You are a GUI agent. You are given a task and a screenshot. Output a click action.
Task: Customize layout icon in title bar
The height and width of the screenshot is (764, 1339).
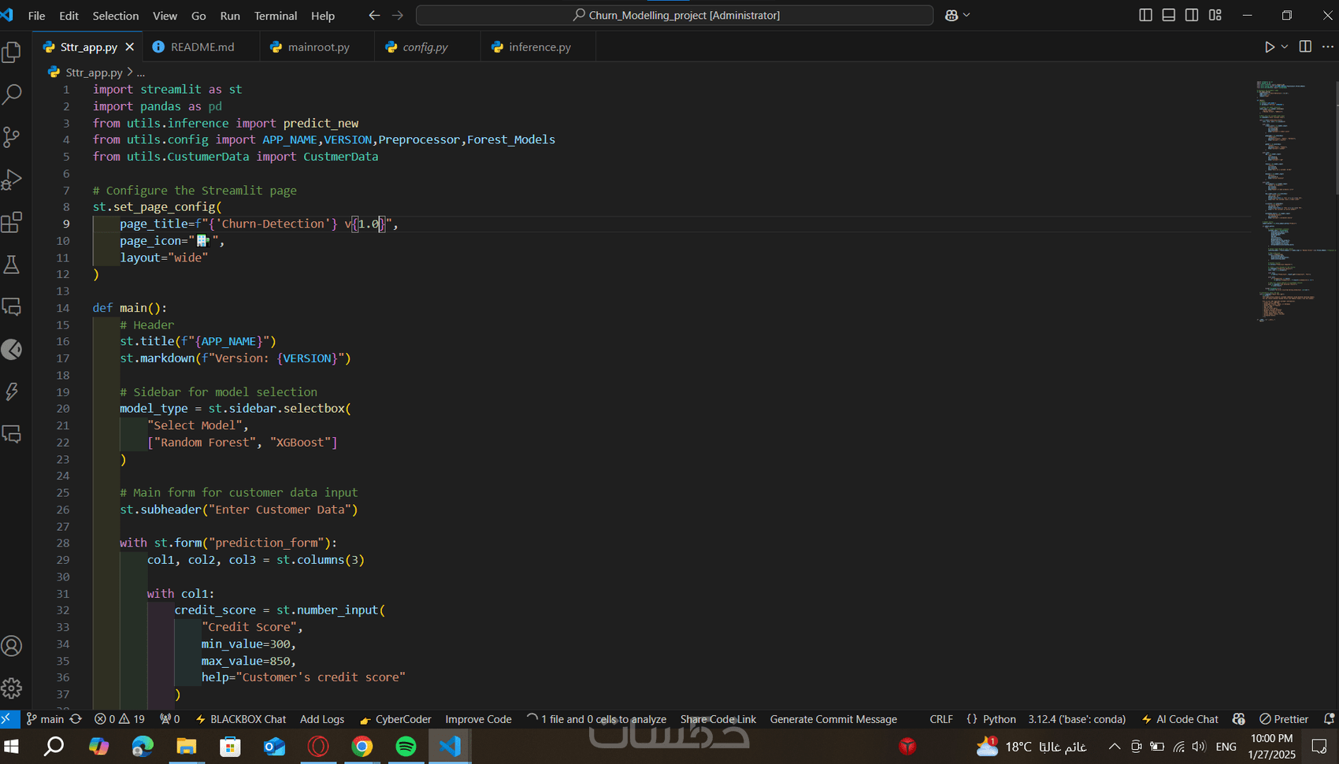1215,15
